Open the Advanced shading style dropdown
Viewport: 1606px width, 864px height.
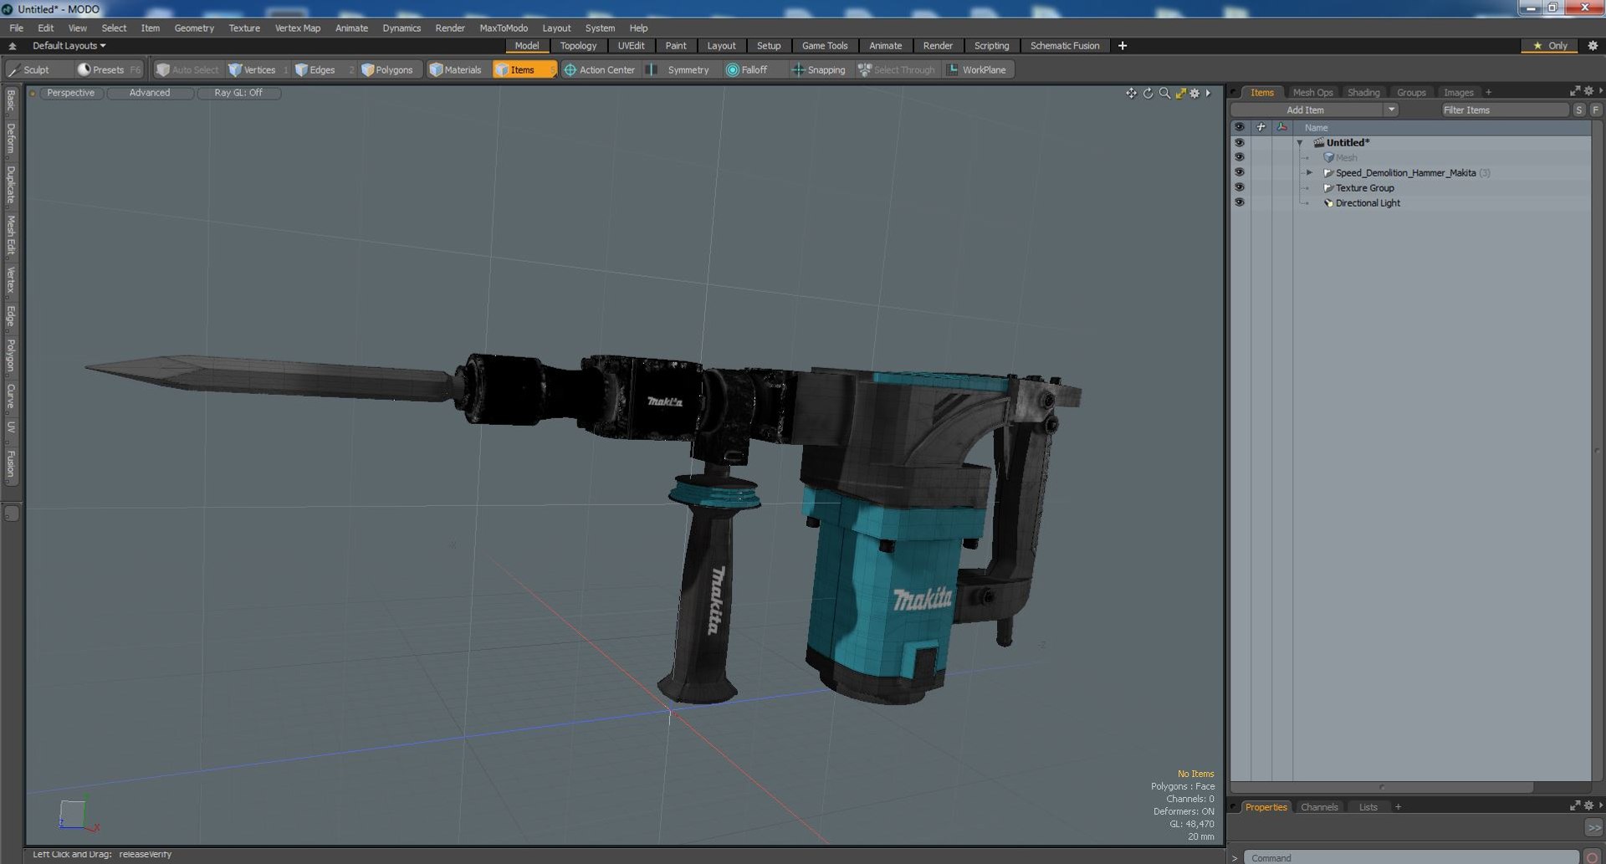pos(150,93)
